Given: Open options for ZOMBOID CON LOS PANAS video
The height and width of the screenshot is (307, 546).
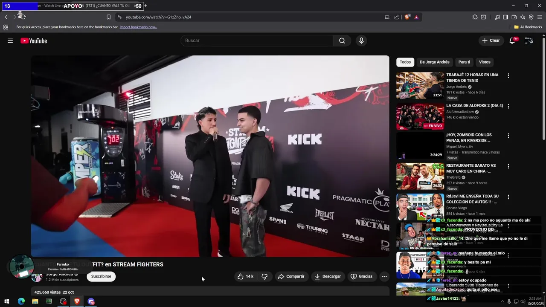Looking at the screenshot, I should [x=508, y=136].
